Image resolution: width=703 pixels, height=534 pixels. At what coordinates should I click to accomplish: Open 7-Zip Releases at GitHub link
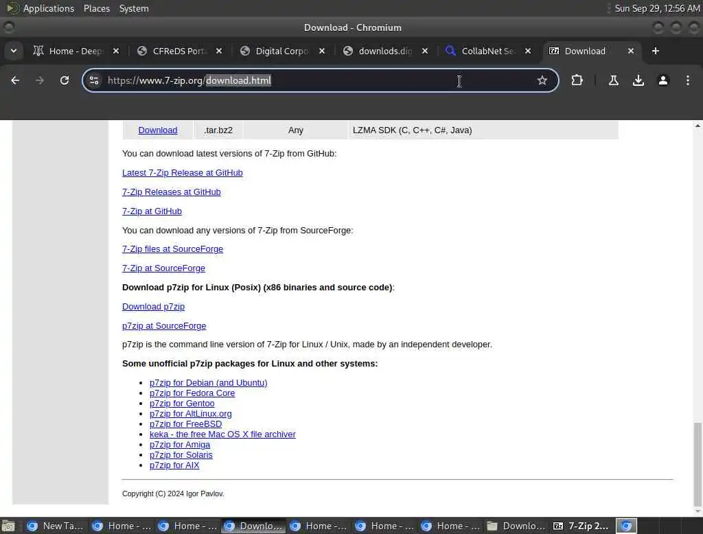[x=171, y=192]
